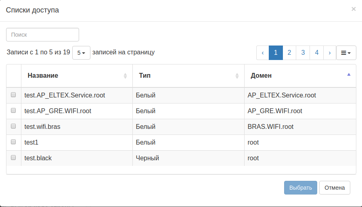
Task: Switch to page 4
Action: pyautogui.click(x=317, y=53)
